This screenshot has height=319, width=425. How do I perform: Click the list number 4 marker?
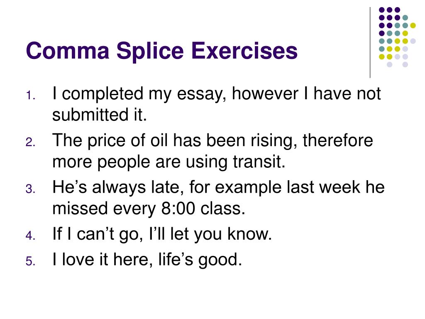[x=31, y=236]
